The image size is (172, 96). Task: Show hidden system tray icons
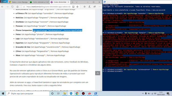[x=143, y=94]
